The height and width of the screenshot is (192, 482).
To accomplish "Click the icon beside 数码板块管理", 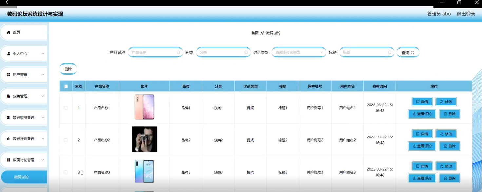I will click(x=9, y=118).
